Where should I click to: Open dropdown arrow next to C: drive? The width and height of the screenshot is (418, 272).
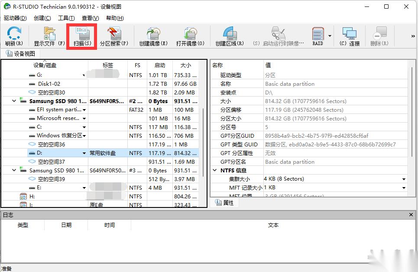84,127
